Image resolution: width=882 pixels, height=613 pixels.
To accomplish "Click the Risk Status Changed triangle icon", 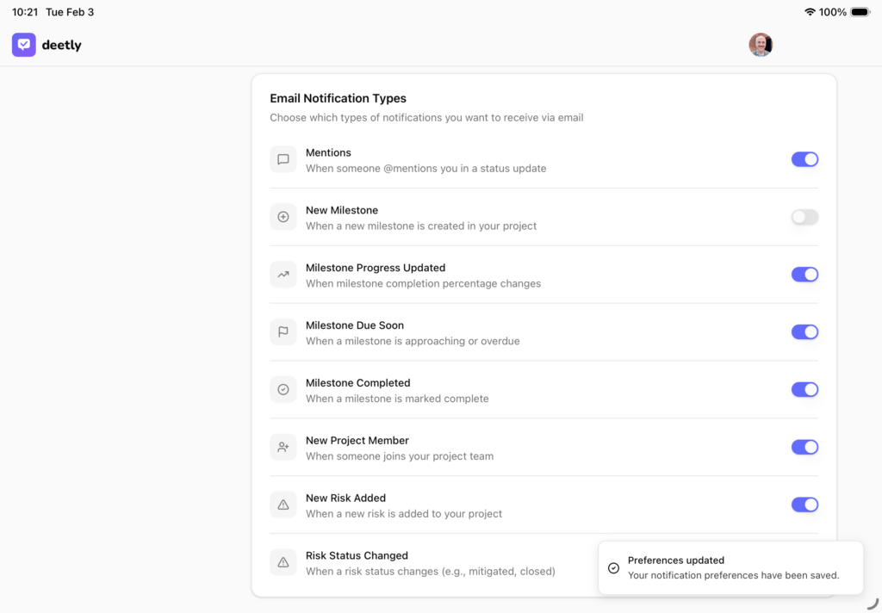I will 283,561.
